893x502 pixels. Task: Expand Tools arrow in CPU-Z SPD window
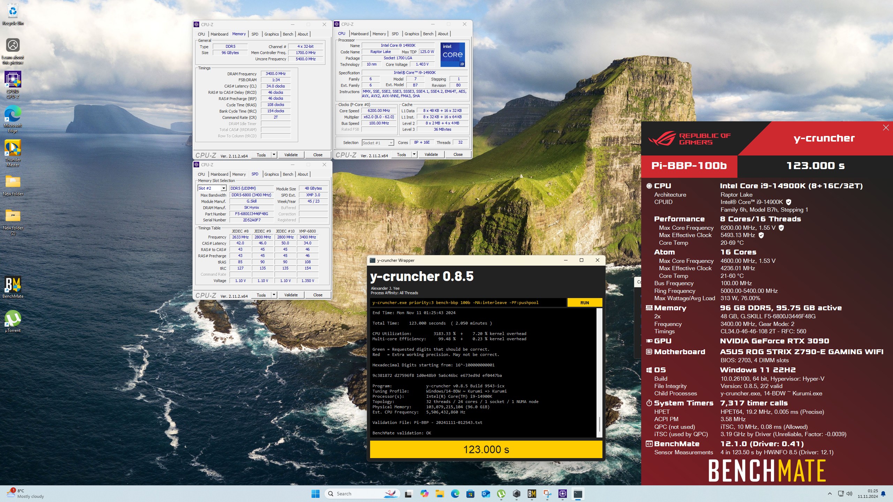274,295
